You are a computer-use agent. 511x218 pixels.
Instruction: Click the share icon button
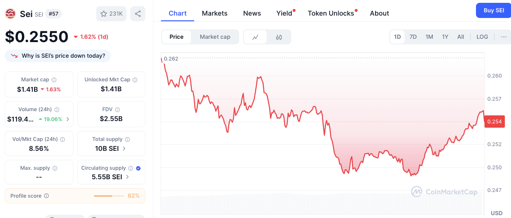coord(138,14)
